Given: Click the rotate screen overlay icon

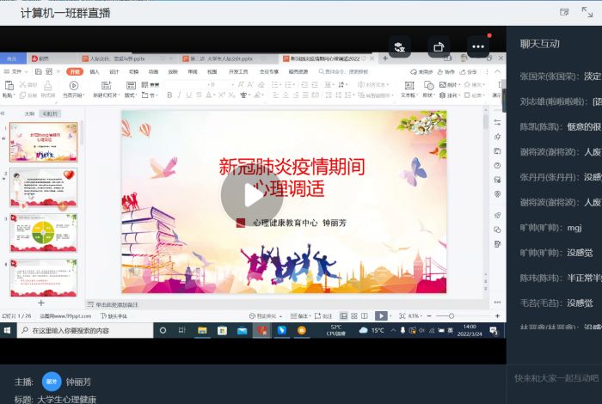Looking at the screenshot, I should pyautogui.click(x=439, y=46).
